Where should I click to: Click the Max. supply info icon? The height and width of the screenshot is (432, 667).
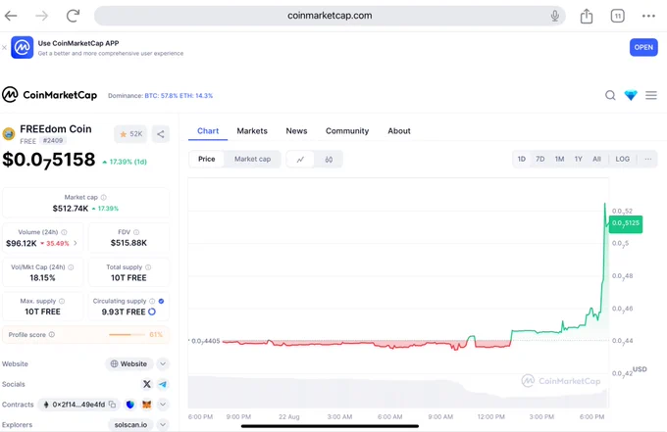click(62, 301)
